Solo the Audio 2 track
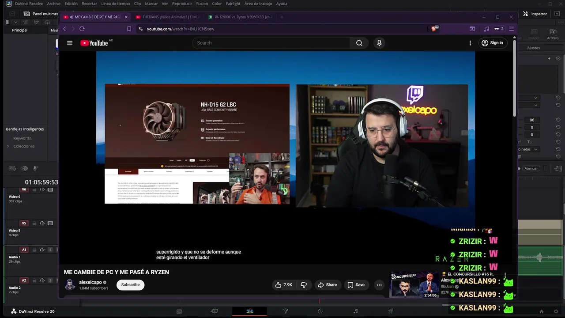Viewport: 565px width, 318px height. [x=50, y=280]
